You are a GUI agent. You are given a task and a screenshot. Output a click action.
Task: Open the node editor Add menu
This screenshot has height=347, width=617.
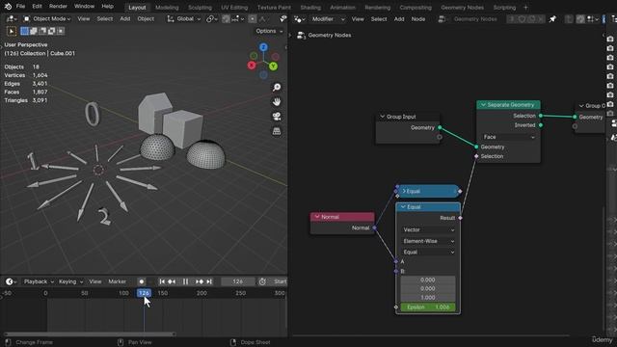point(399,19)
